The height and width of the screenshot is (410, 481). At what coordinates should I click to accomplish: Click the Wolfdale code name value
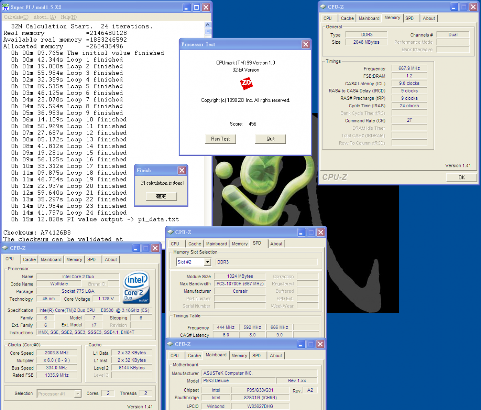(58, 284)
